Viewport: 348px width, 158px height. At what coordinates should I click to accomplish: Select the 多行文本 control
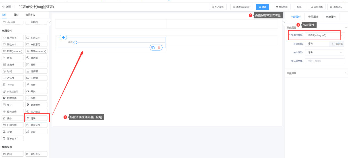click(36, 38)
